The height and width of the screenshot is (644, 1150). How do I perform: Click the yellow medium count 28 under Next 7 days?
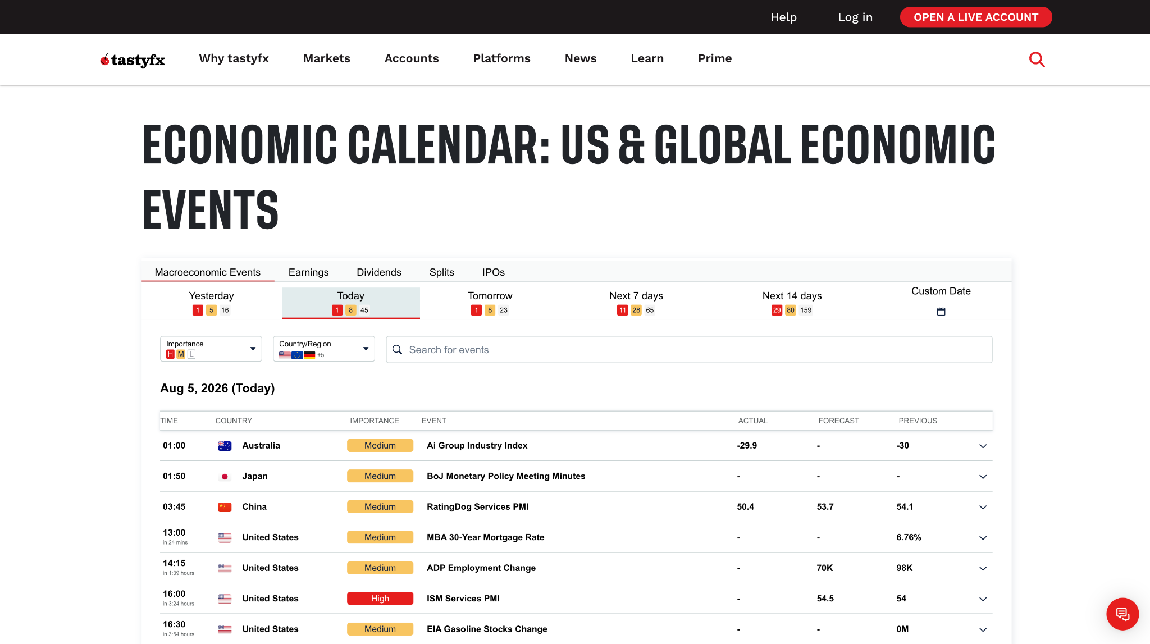636,310
